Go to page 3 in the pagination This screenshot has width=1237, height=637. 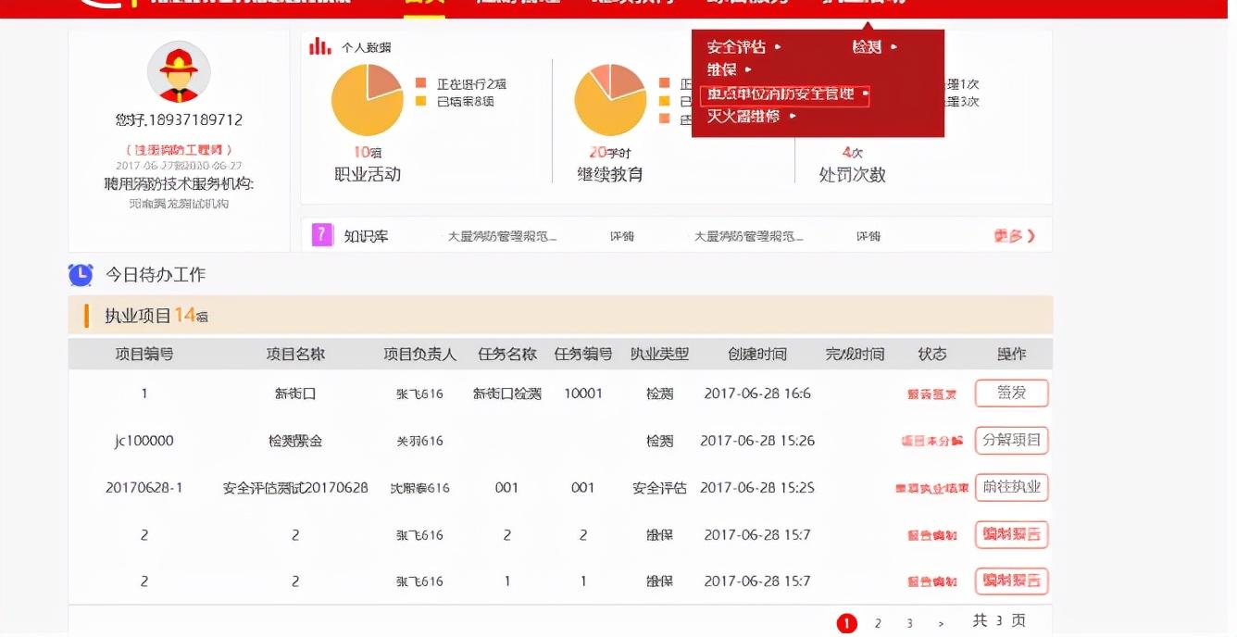pyautogui.click(x=909, y=623)
